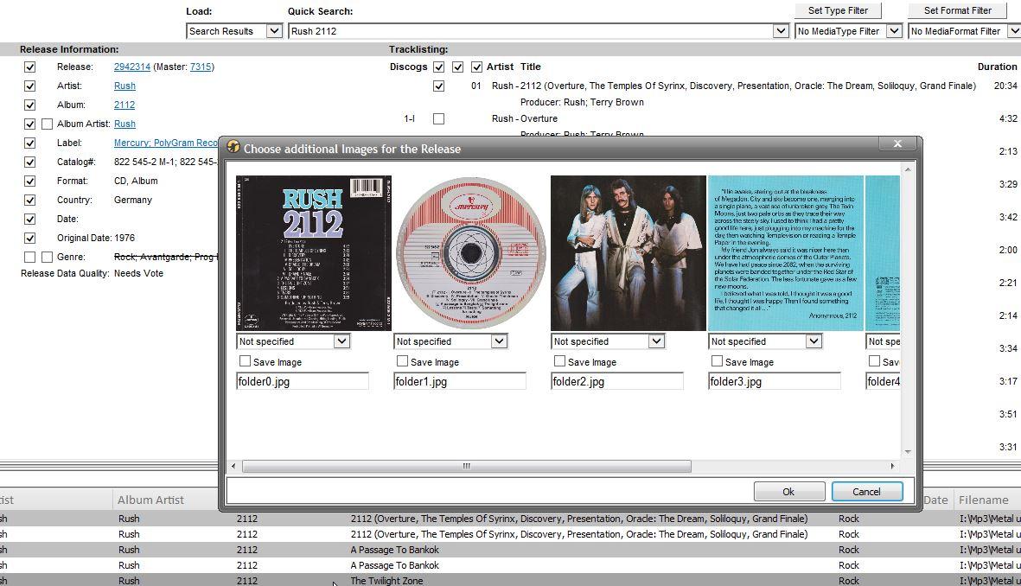Toggle the Format checkbox
The height and width of the screenshot is (586, 1021).
click(x=30, y=181)
